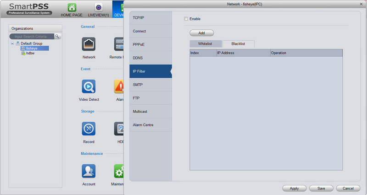Open the Multicast section

click(x=150, y=111)
